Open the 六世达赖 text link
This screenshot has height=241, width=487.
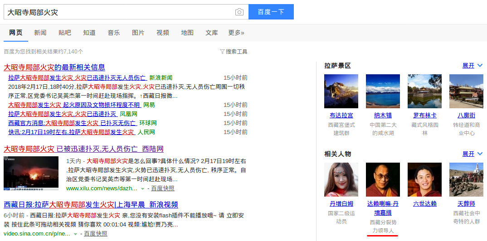point(424,204)
